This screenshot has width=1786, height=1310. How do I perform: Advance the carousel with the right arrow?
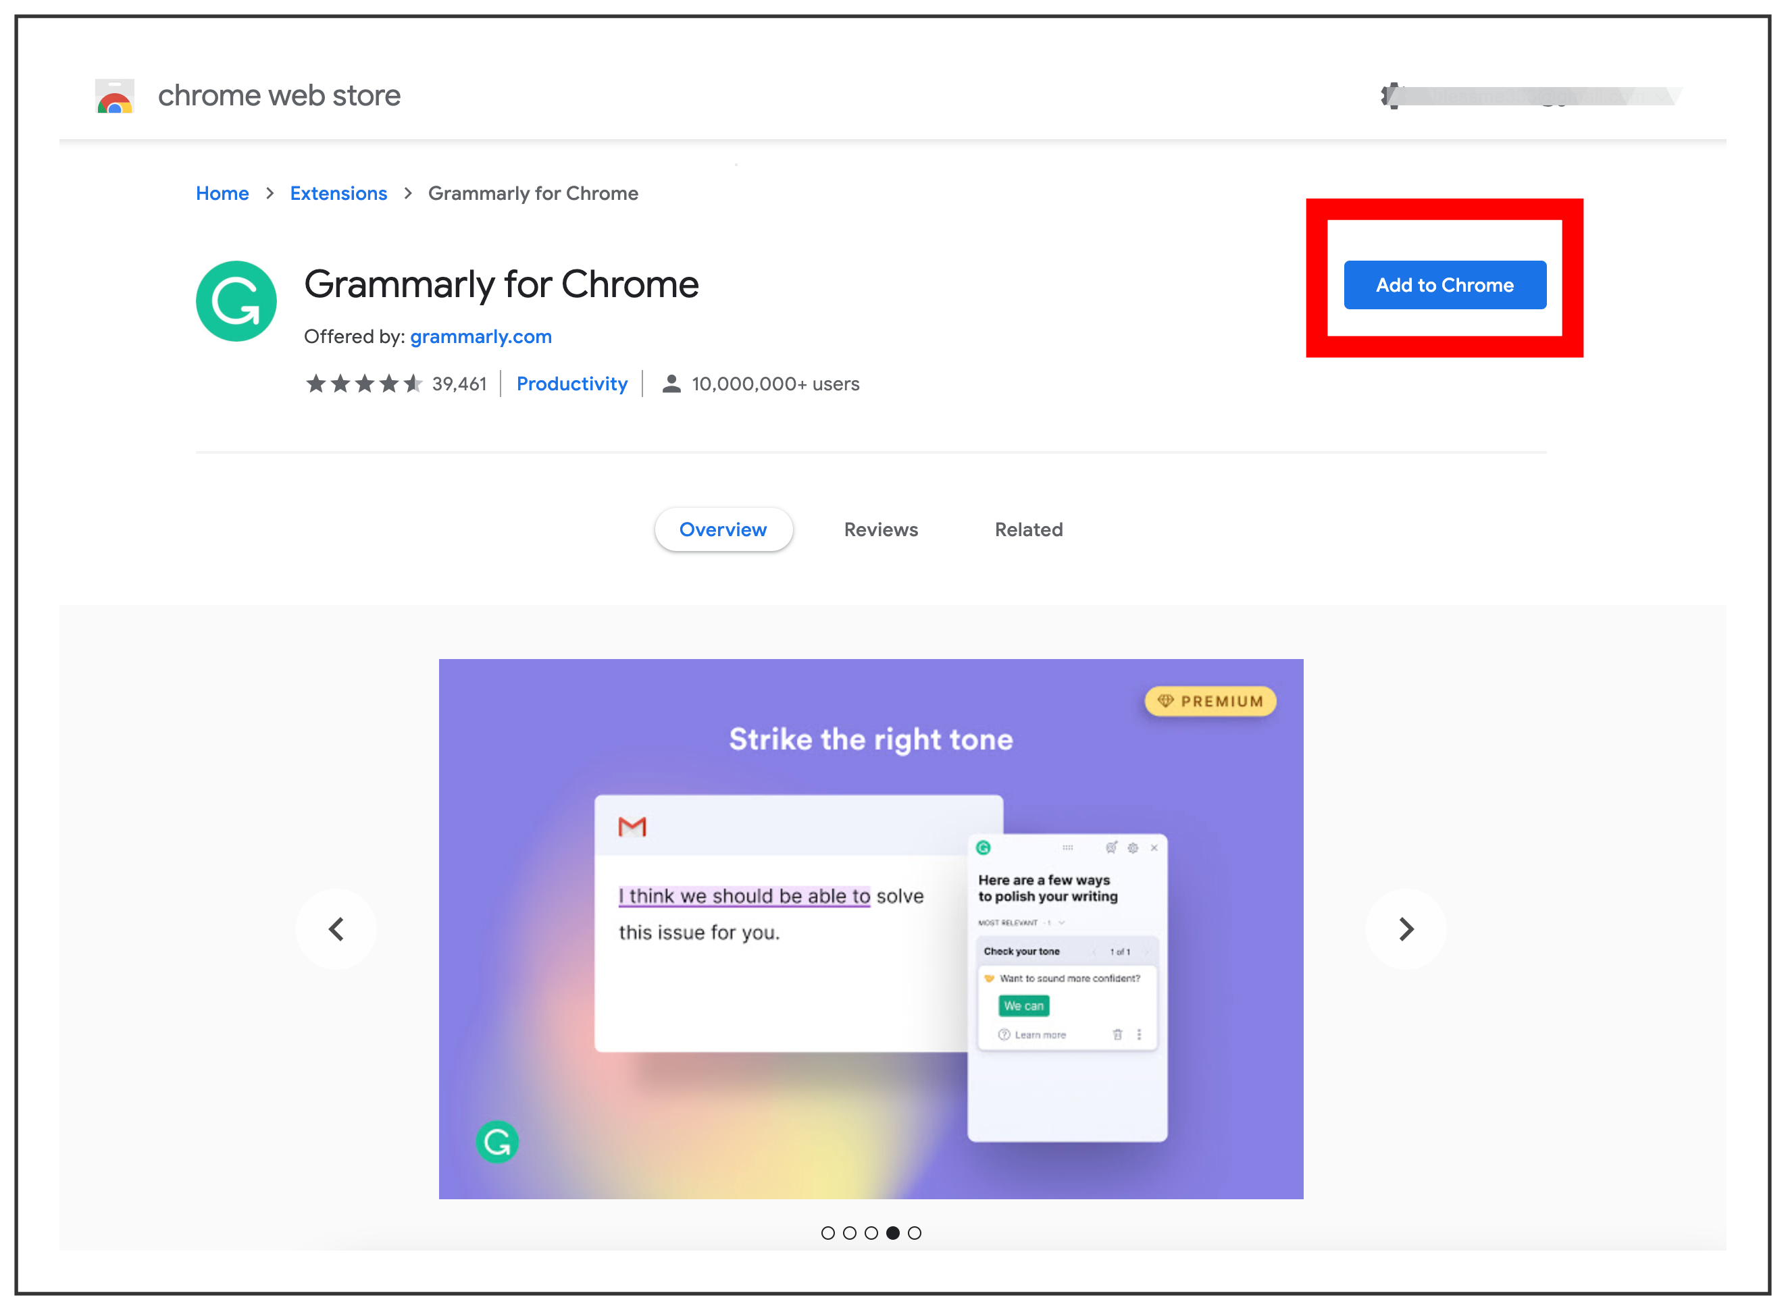[1405, 928]
